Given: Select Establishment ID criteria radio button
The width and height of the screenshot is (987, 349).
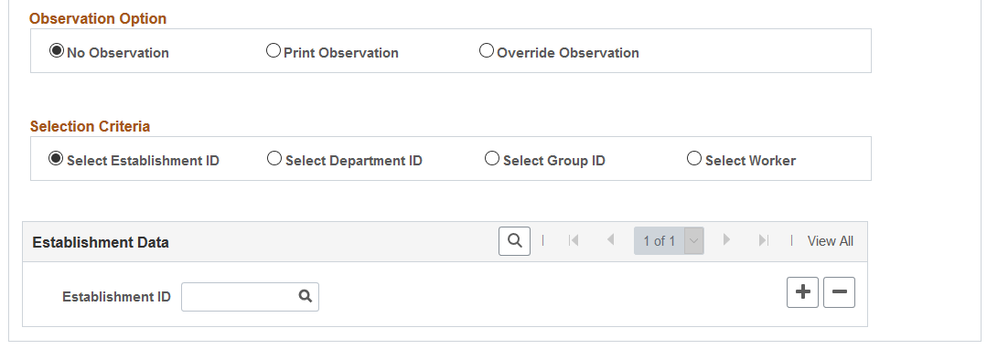Looking at the screenshot, I should click(56, 159).
